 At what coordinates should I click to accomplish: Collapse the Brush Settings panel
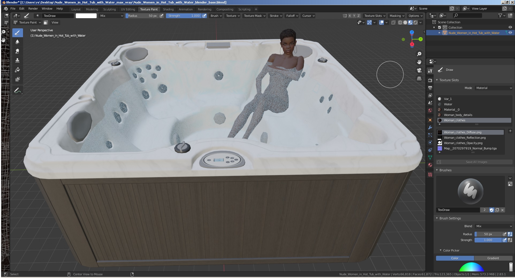[437, 218]
